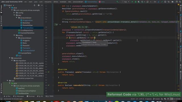Run with coverage icon in toolbar
This screenshot has width=182, height=102.
tap(139, 2)
